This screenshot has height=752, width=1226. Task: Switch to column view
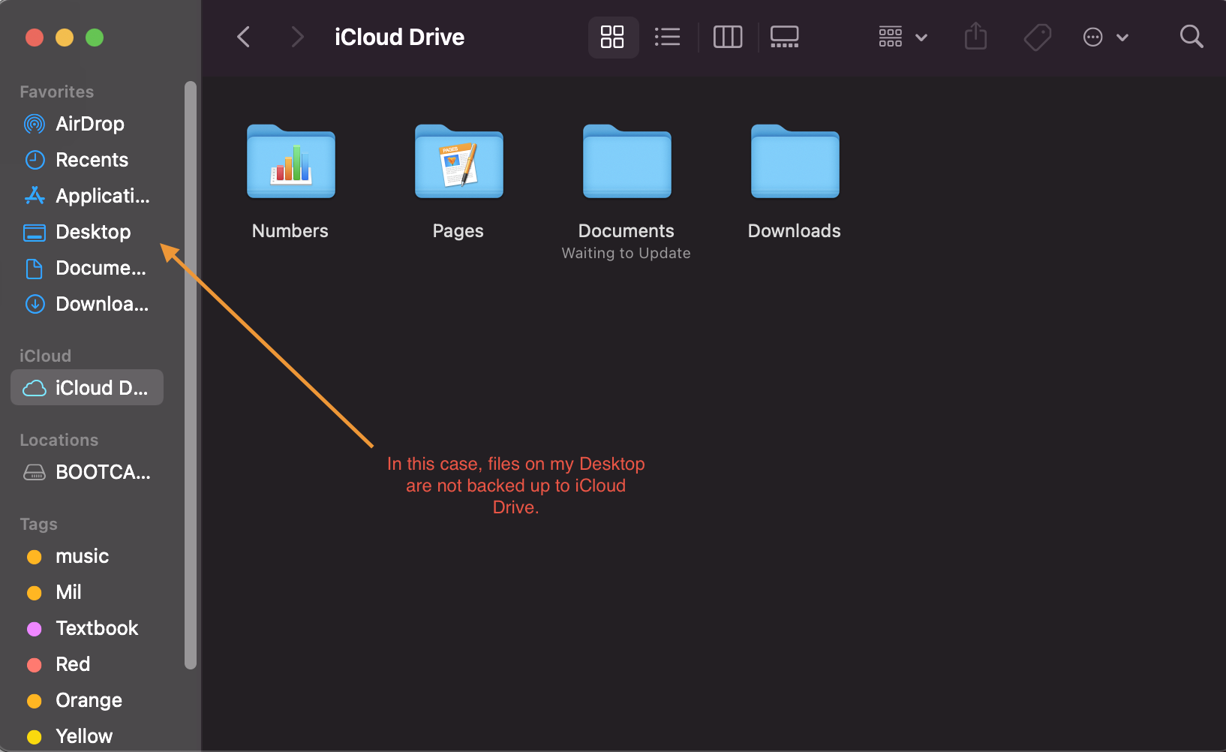(728, 37)
